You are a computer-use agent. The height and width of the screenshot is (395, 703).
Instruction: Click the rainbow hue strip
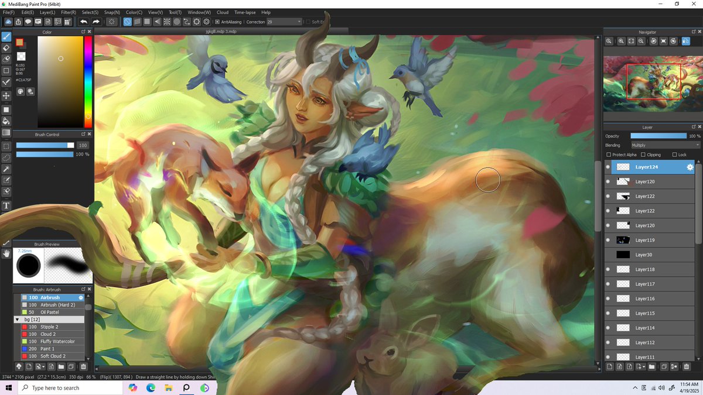click(88, 82)
